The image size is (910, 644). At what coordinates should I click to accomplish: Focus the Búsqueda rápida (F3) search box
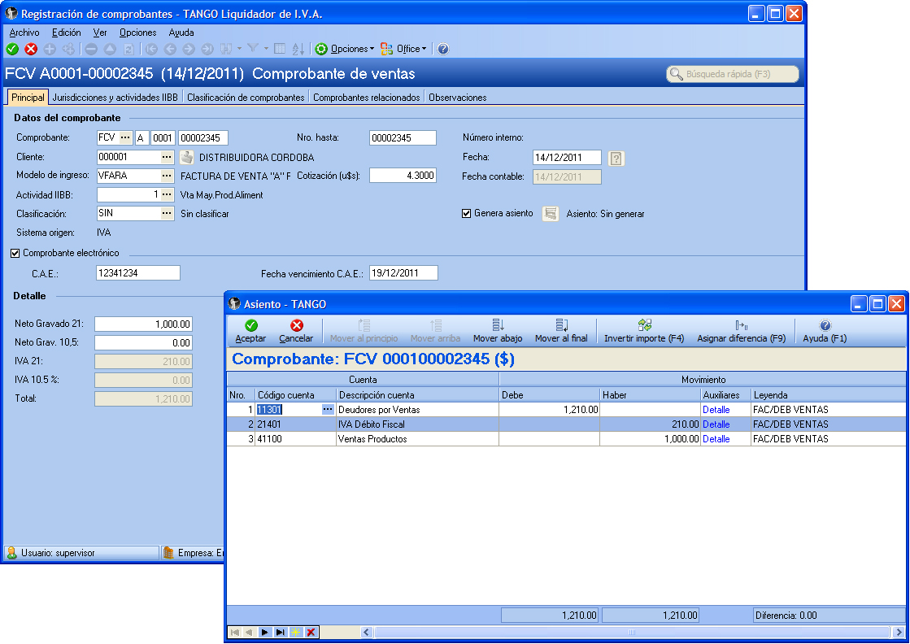733,74
